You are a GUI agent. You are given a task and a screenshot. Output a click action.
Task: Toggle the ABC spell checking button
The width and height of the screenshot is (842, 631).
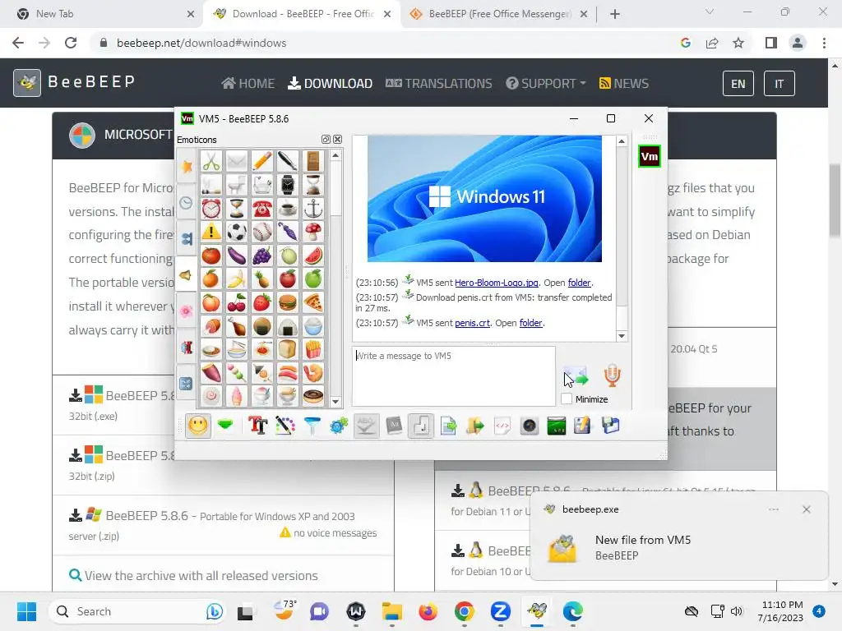(366, 426)
